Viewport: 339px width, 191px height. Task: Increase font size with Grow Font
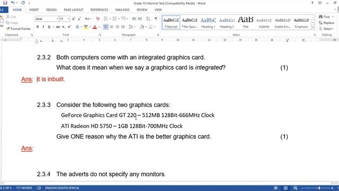coord(74,19)
